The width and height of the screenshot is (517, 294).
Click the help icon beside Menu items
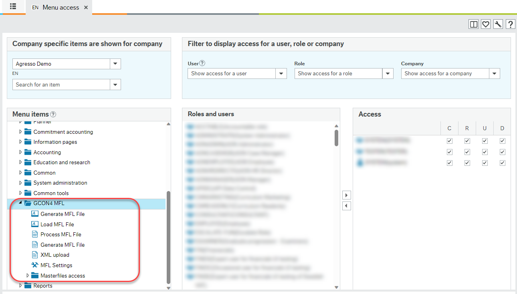click(53, 115)
